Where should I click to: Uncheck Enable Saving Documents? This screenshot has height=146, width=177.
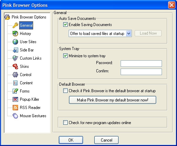click(x=65, y=25)
